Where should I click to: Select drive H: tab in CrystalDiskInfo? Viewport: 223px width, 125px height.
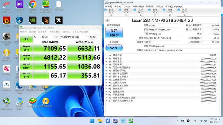tap(126, 12)
